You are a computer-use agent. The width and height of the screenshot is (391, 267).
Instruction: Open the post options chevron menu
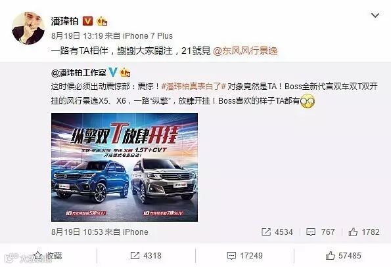click(375, 16)
